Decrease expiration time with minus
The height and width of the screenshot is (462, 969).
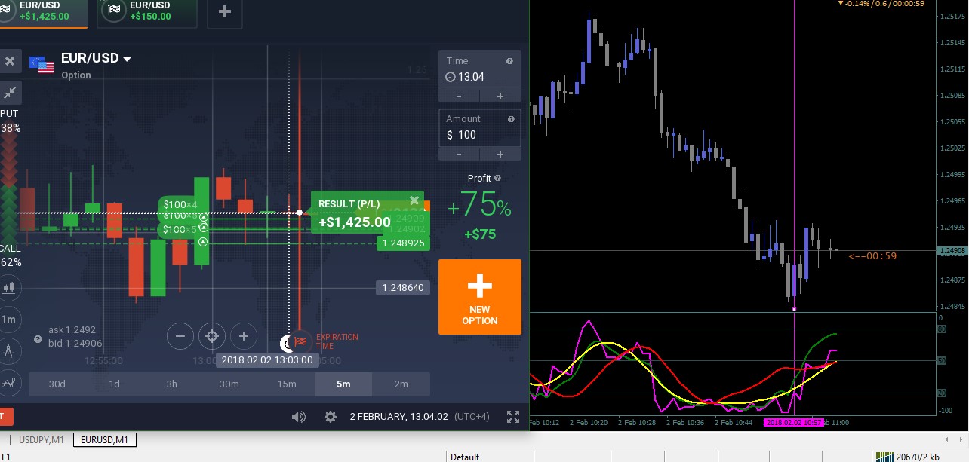click(459, 96)
